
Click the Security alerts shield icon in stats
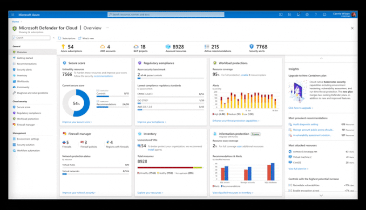[251, 47]
